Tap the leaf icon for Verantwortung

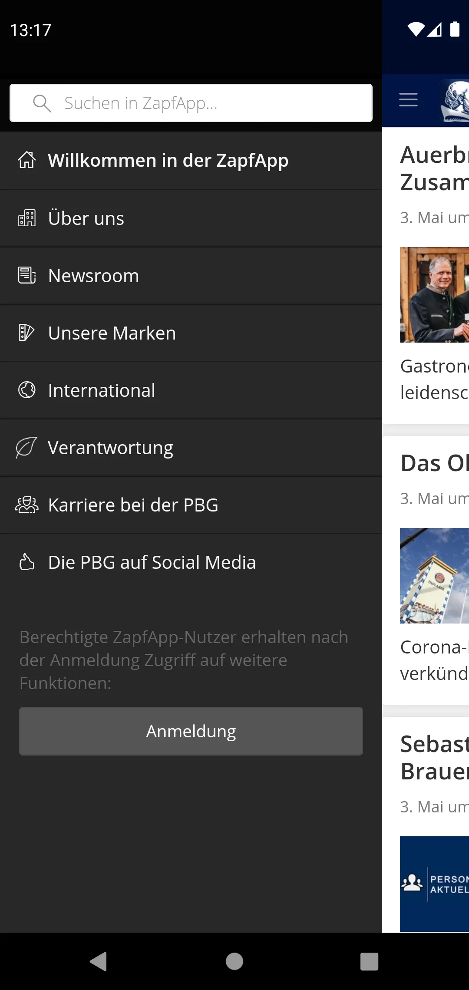26,447
